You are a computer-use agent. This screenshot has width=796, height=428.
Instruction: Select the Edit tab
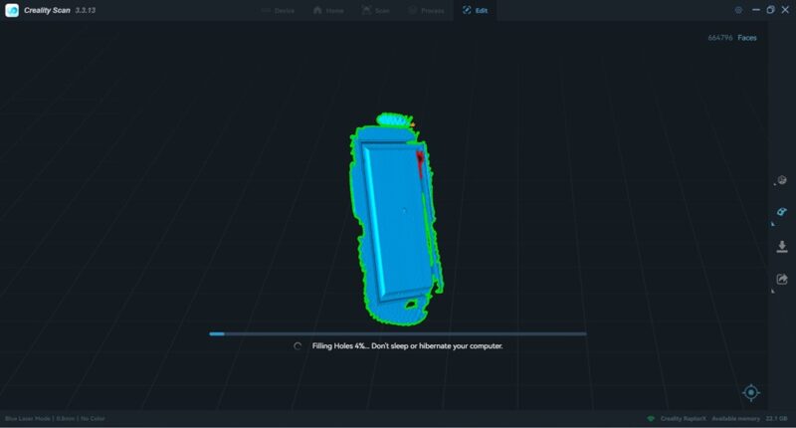tap(476, 10)
